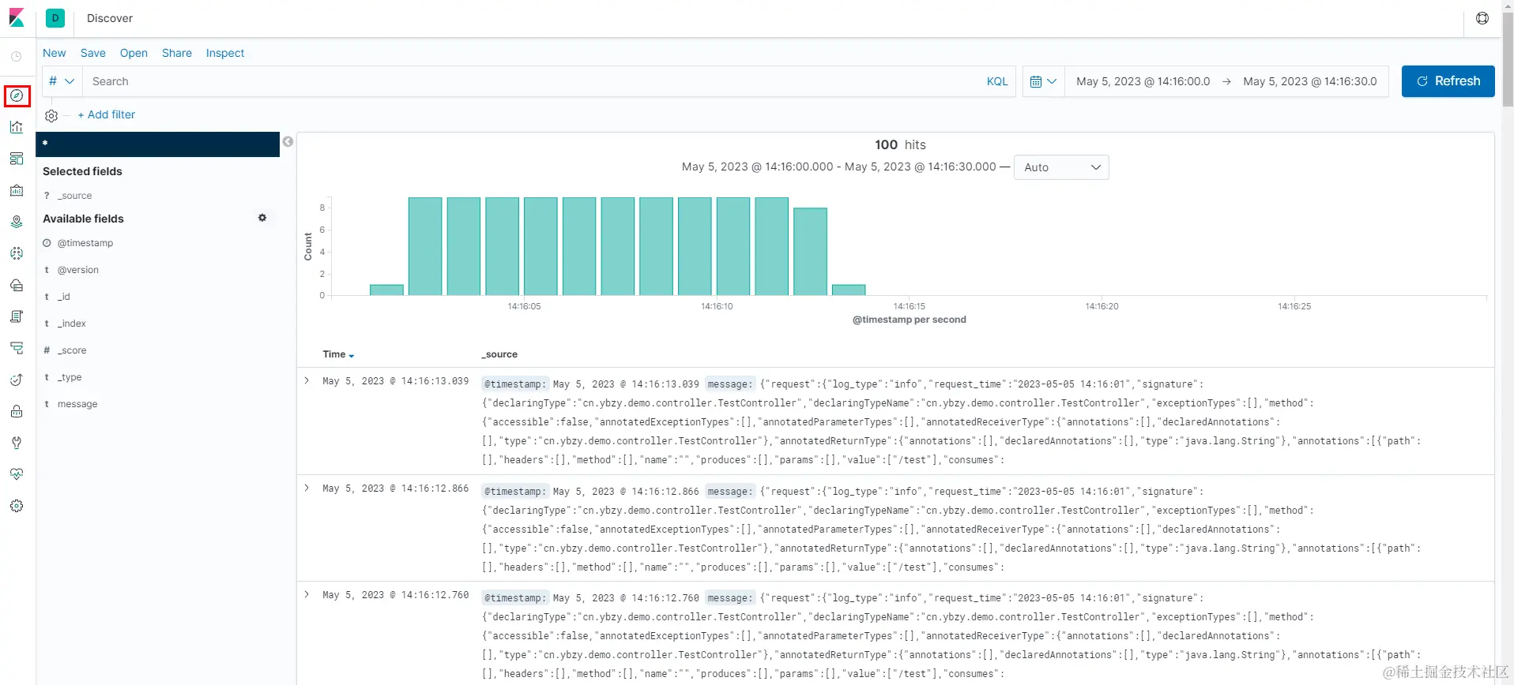Viewport: 1514px width, 685px height.
Task: Click the short histogram bar before 14:16:05
Action: (x=386, y=290)
